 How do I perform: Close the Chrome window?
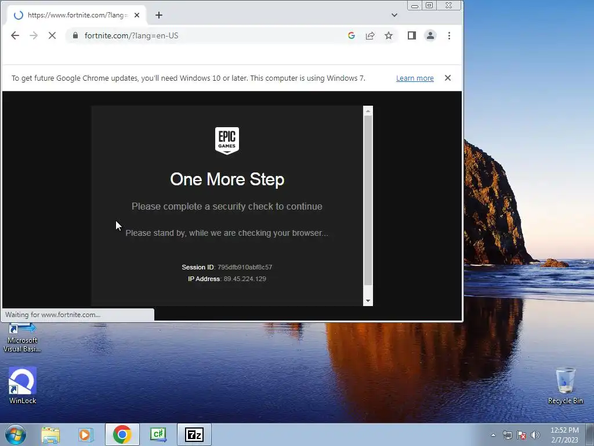tap(449, 6)
